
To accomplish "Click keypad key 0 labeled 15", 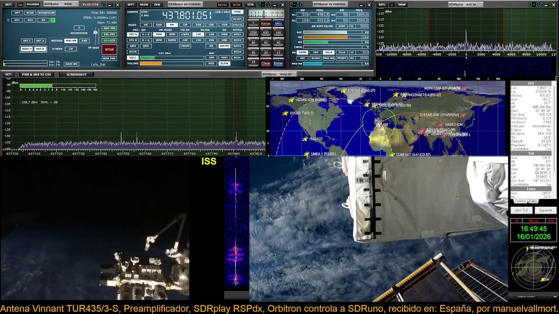I will pyautogui.click(x=253, y=62).
